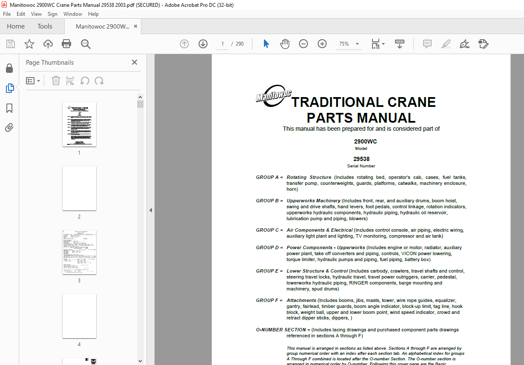The image size is (524, 365).
Task: Select page 2 blank thumbnail
Action: click(79, 188)
